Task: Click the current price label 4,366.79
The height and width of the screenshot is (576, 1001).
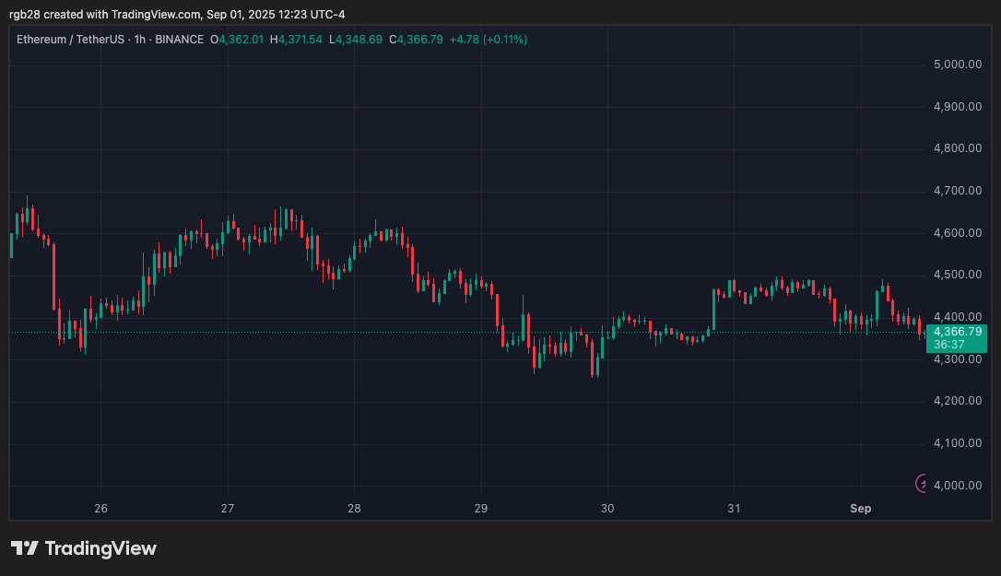Action: (956, 331)
